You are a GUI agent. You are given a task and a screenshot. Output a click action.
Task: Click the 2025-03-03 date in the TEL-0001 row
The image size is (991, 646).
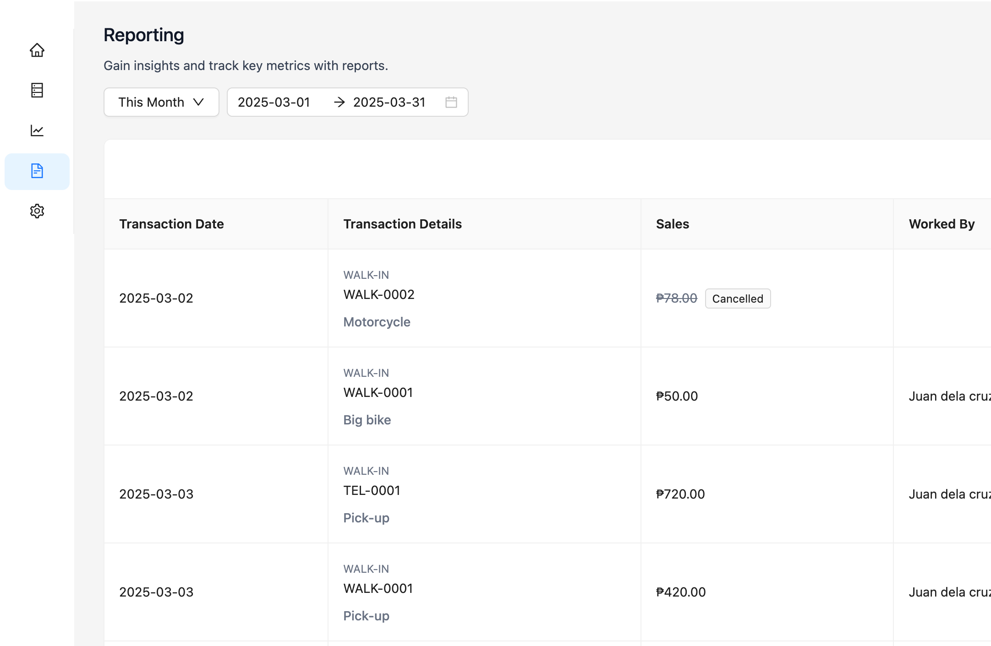[156, 494]
